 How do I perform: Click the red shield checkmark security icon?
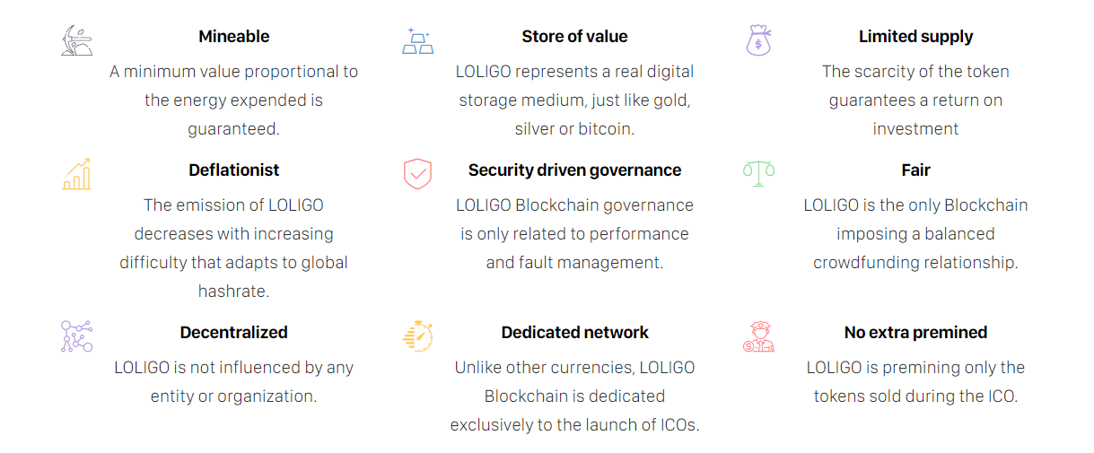[417, 174]
